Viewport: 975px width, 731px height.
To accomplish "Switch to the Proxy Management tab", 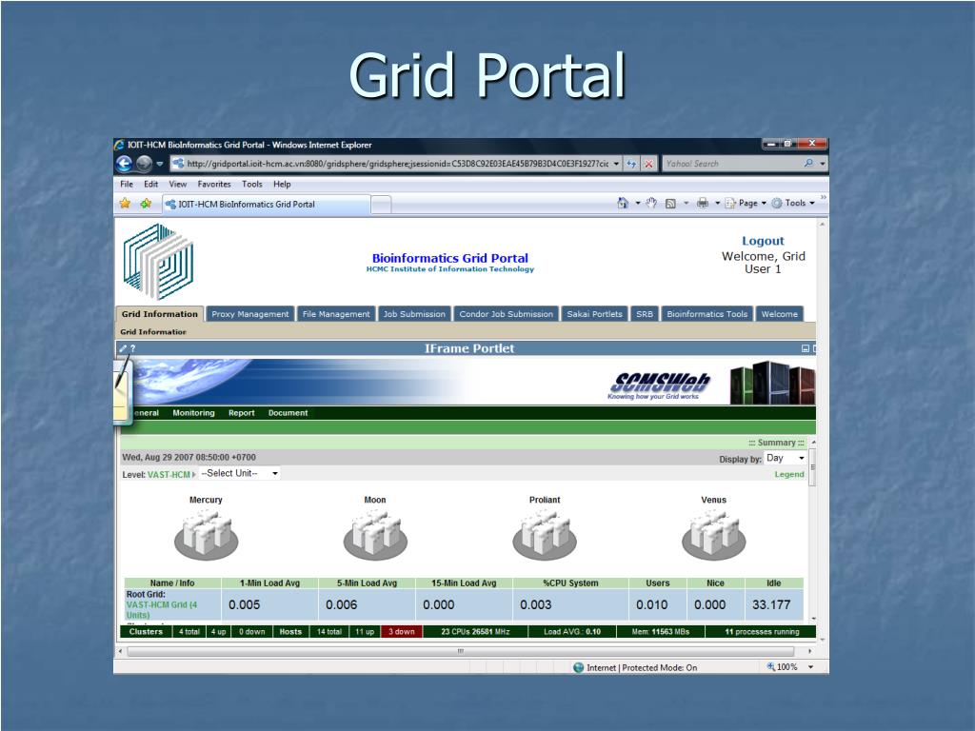I will [250, 314].
